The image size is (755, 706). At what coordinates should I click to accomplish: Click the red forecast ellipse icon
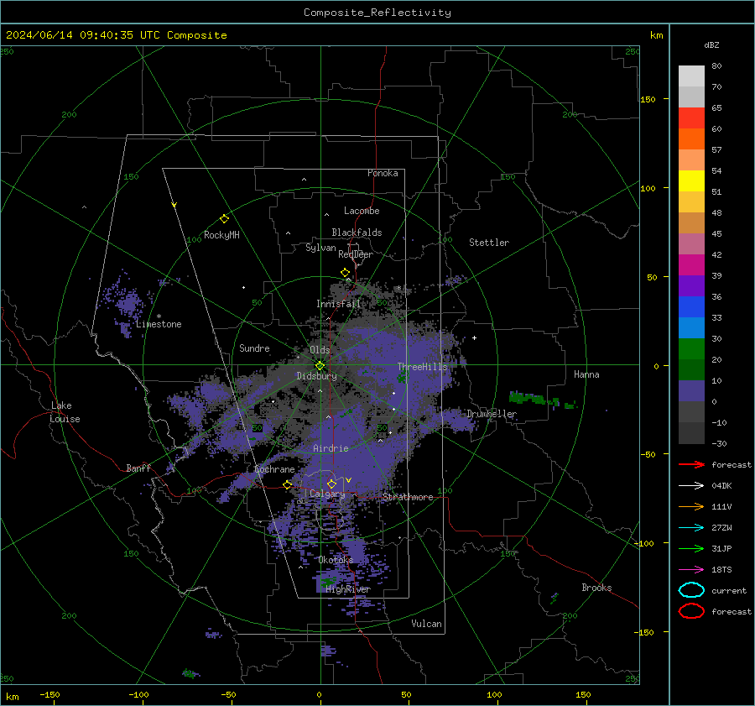(x=691, y=611)
